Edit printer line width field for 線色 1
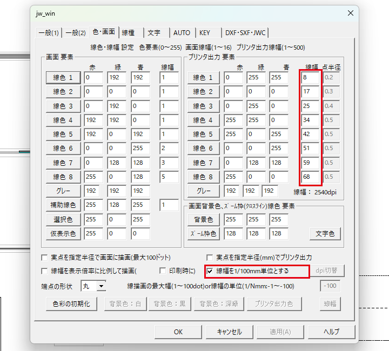 click(310, 78)
